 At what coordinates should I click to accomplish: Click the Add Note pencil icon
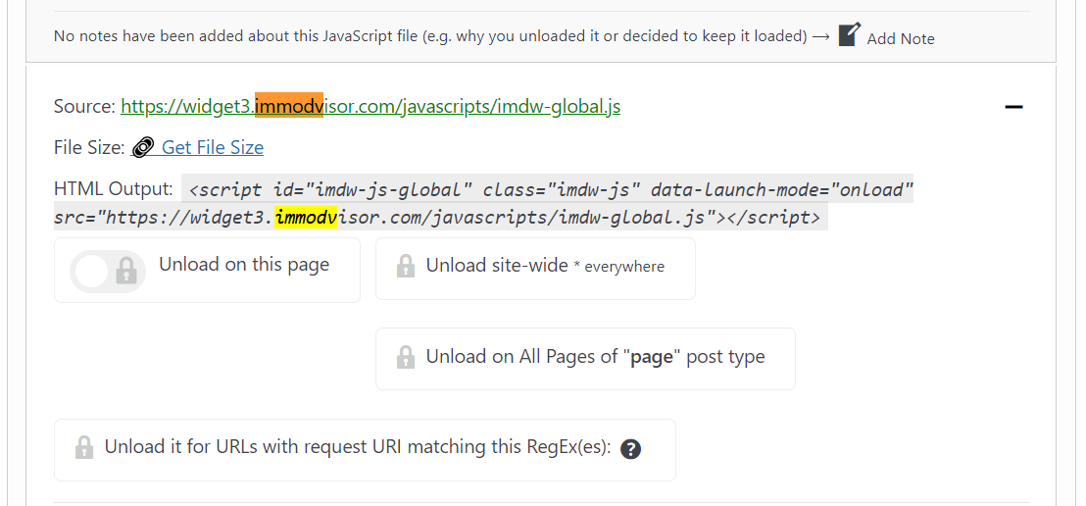click(x=849, y=34)
